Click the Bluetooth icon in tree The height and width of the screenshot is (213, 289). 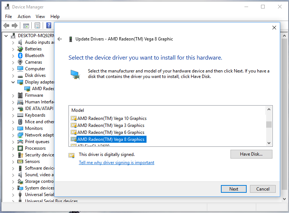tap(20, 56)
